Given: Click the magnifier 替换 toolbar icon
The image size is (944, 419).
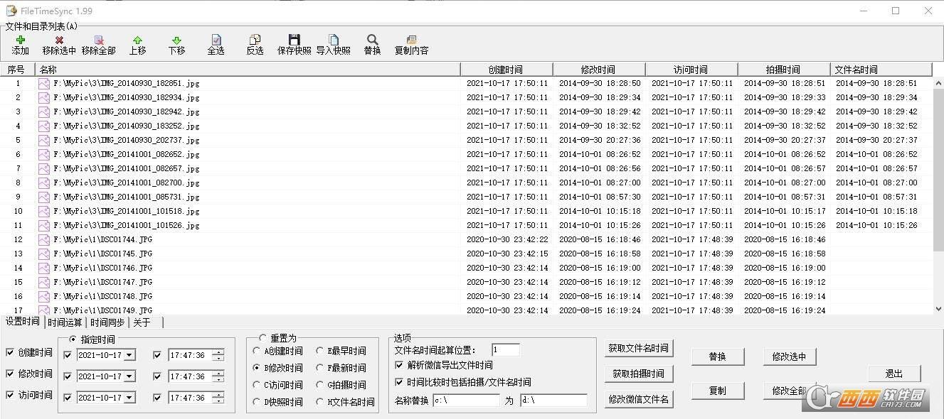Looking at the screenshot, I should pos(372,40).
